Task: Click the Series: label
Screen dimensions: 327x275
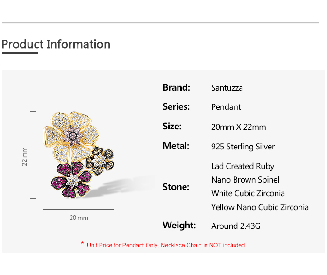Action: (176, 107)
